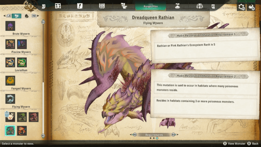Select the egg monster icon in bottom group

(x=10, y=117)
